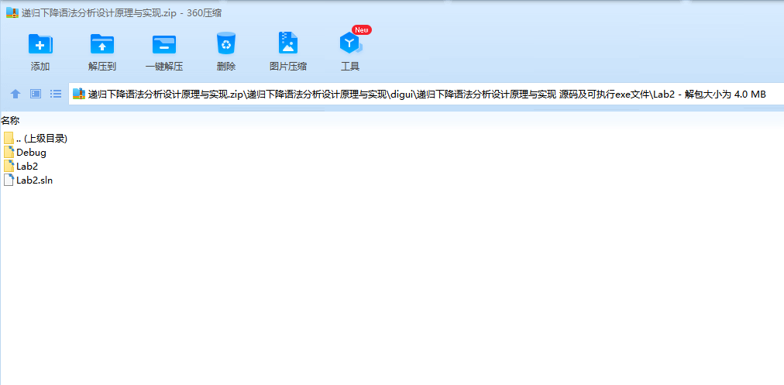Select 一键解压 one-click extract icon
The image size is (784, 385).
(164, 44)
